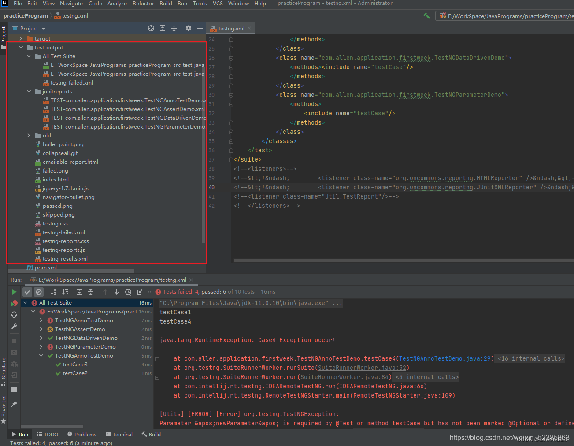Click the green Build hammer icon
Viewport: 574px width, 446px height.
(x=426, y=15)
